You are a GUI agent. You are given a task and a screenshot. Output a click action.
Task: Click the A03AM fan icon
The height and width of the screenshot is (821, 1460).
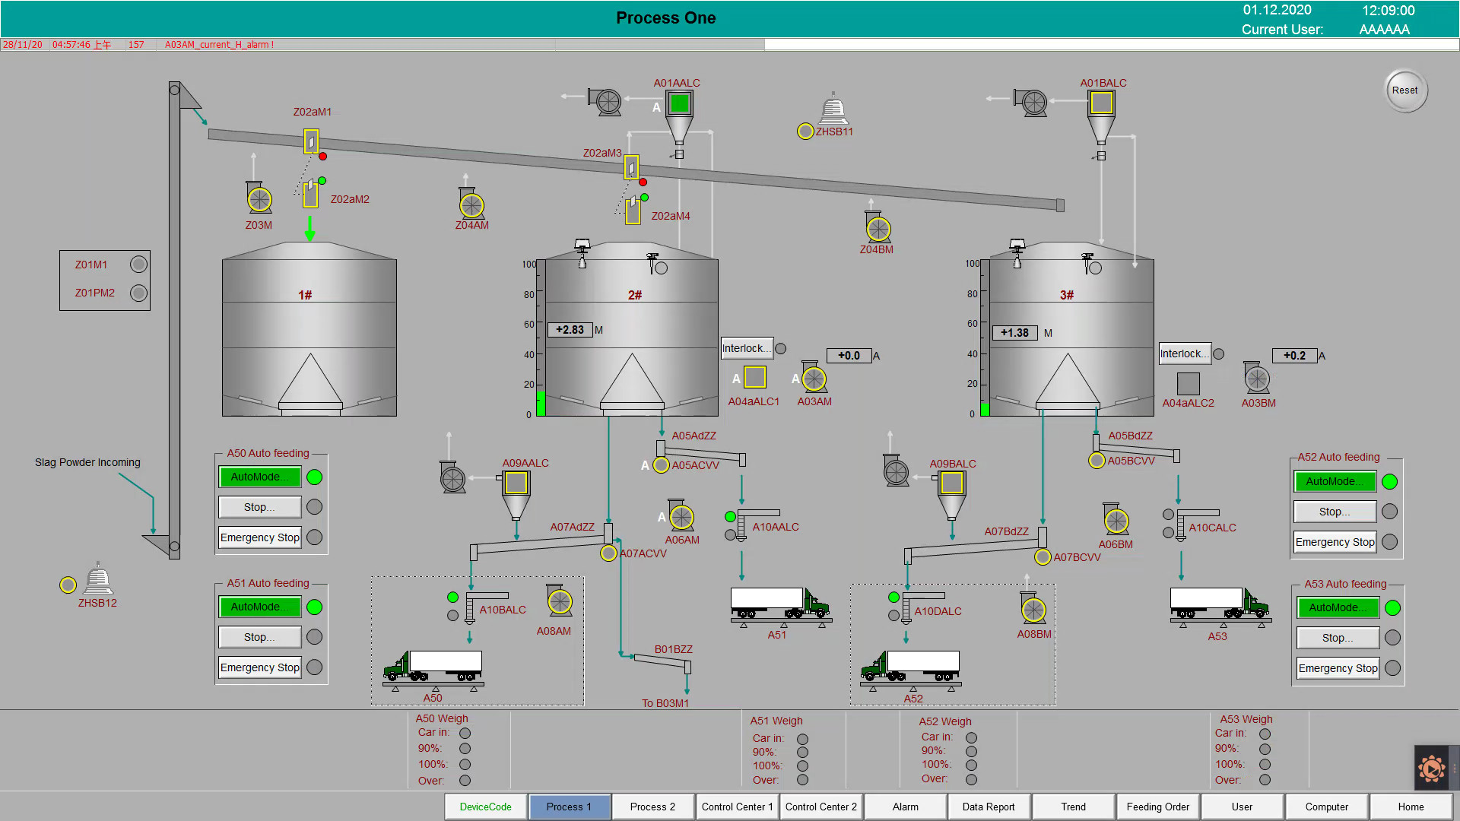(814, 379)
